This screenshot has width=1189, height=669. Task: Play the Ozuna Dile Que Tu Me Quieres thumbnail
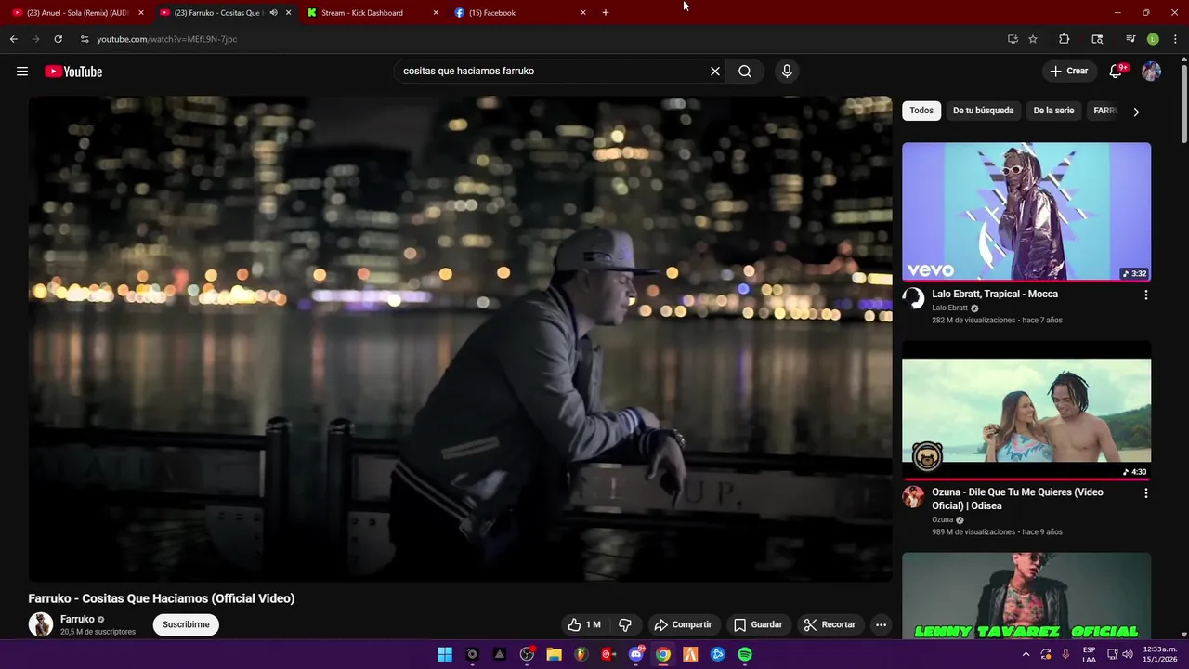1026,410
